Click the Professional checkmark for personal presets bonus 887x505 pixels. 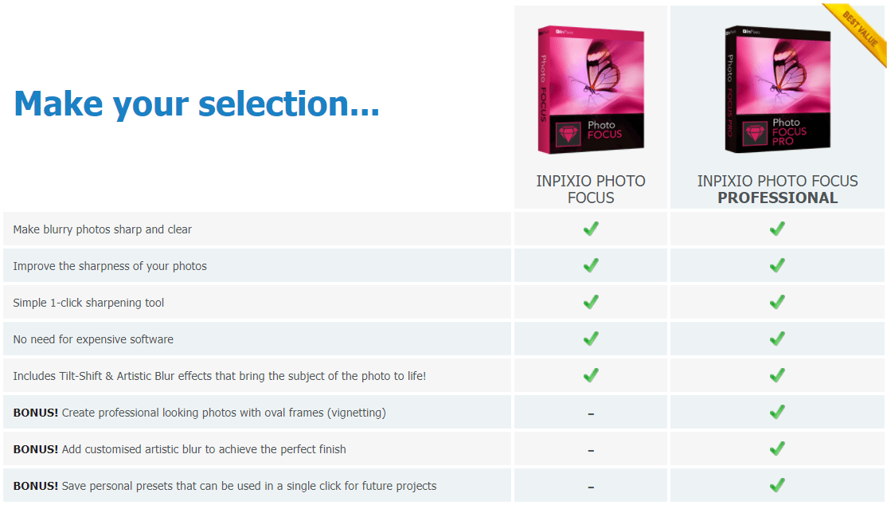[x=777, y=485]
